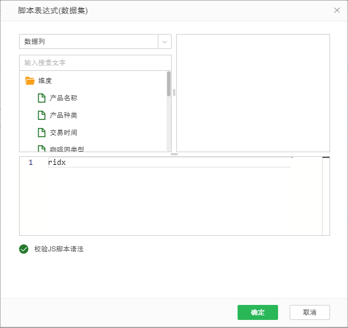Click the horizontal splitter handle above the editor

tap(174, 154)
